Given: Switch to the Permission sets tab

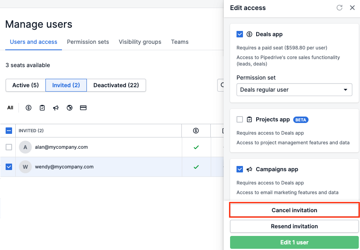Looking at the screenshot, I should point(88,42).
